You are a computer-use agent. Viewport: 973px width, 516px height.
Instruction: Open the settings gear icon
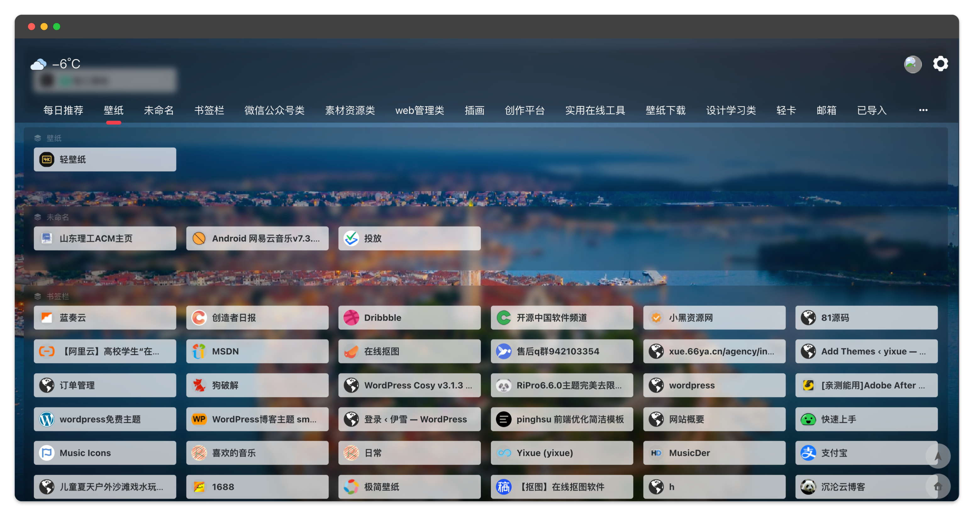pyautogui.click(x=940, y=64)
